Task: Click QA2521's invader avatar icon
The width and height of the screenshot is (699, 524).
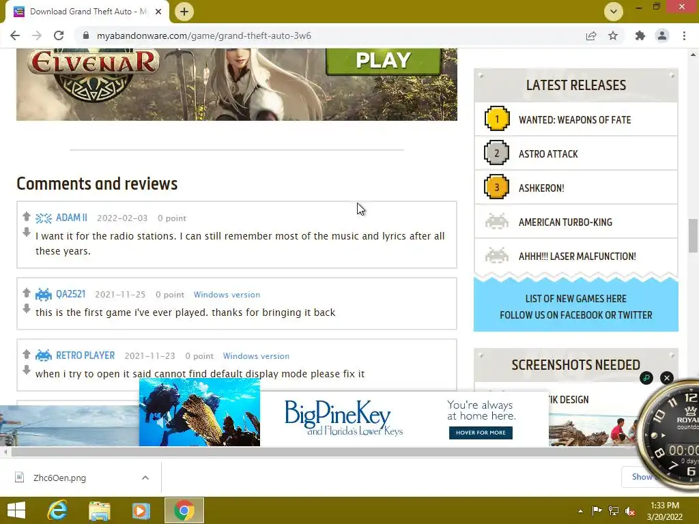Action: click(43, 295)
